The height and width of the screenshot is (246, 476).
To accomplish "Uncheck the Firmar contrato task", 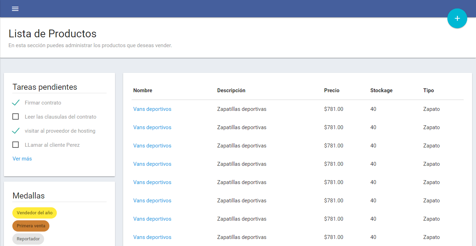I will click(16, 103).
